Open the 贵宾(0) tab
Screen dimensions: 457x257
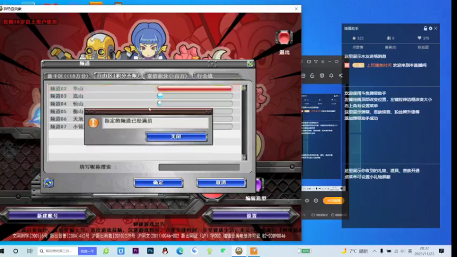click(391, 47)
